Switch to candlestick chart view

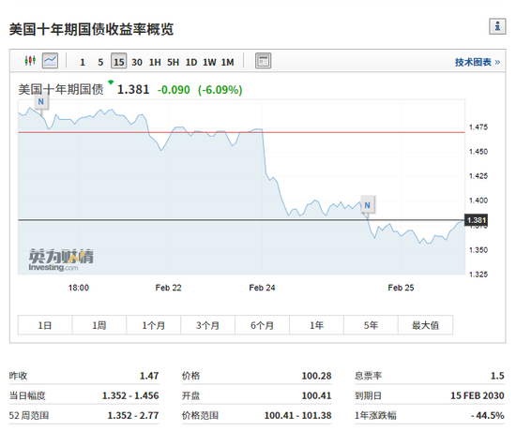click(30, 61)
